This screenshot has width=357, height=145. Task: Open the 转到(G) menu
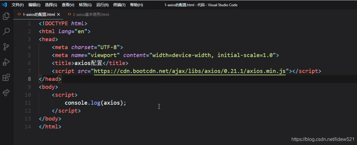[x=85, y=5]
